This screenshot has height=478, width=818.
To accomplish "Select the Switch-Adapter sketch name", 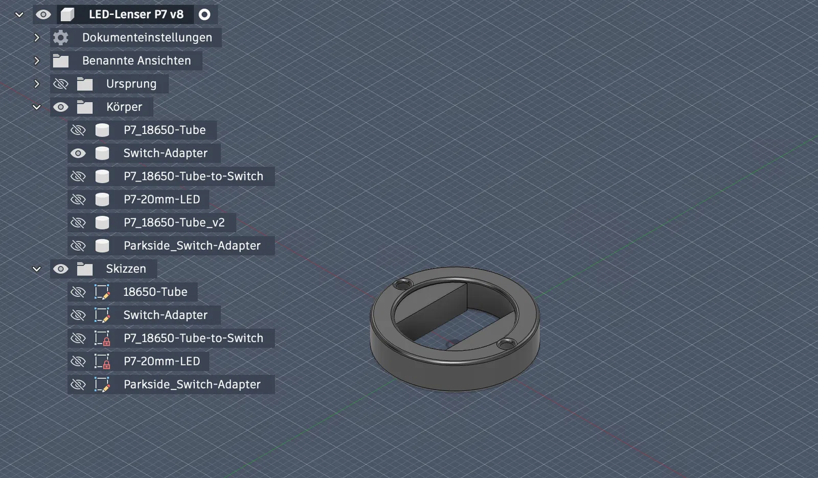I will point(166,315).
